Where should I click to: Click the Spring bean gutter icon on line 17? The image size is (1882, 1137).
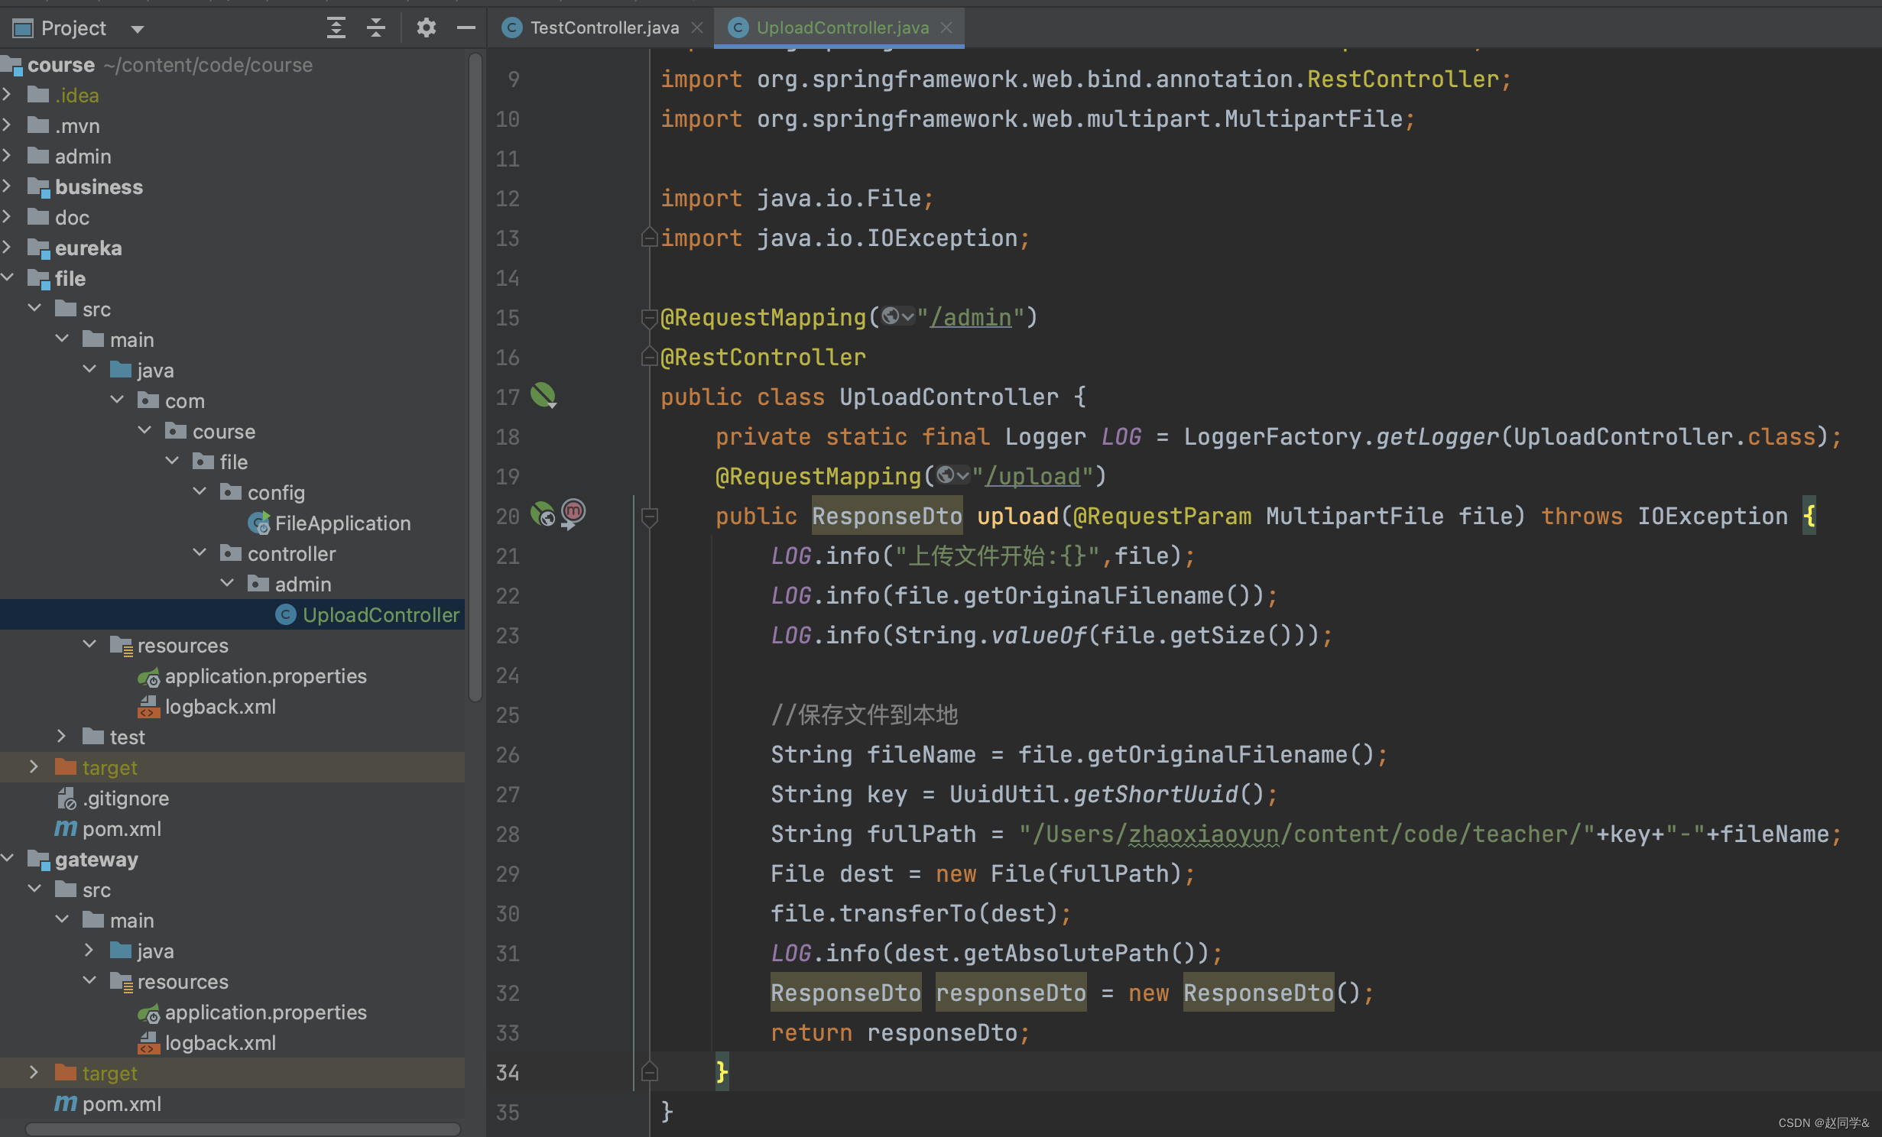click(544, 395)
